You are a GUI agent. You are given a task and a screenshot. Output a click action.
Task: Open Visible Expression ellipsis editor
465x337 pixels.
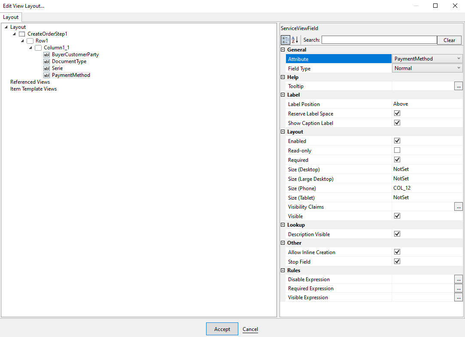(x=459, y=297)
